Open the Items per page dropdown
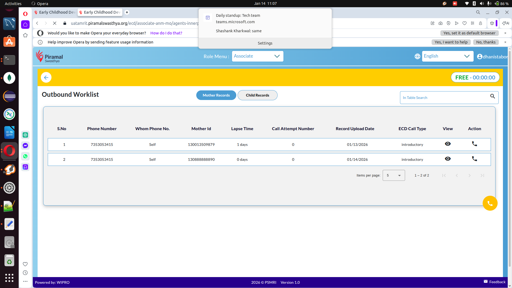512x288 pixels. tap(394, 175)
